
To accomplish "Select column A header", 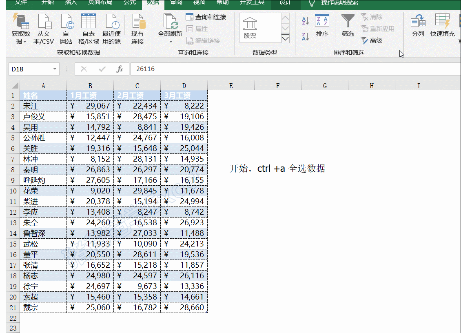I will click(x=43, y=86).
